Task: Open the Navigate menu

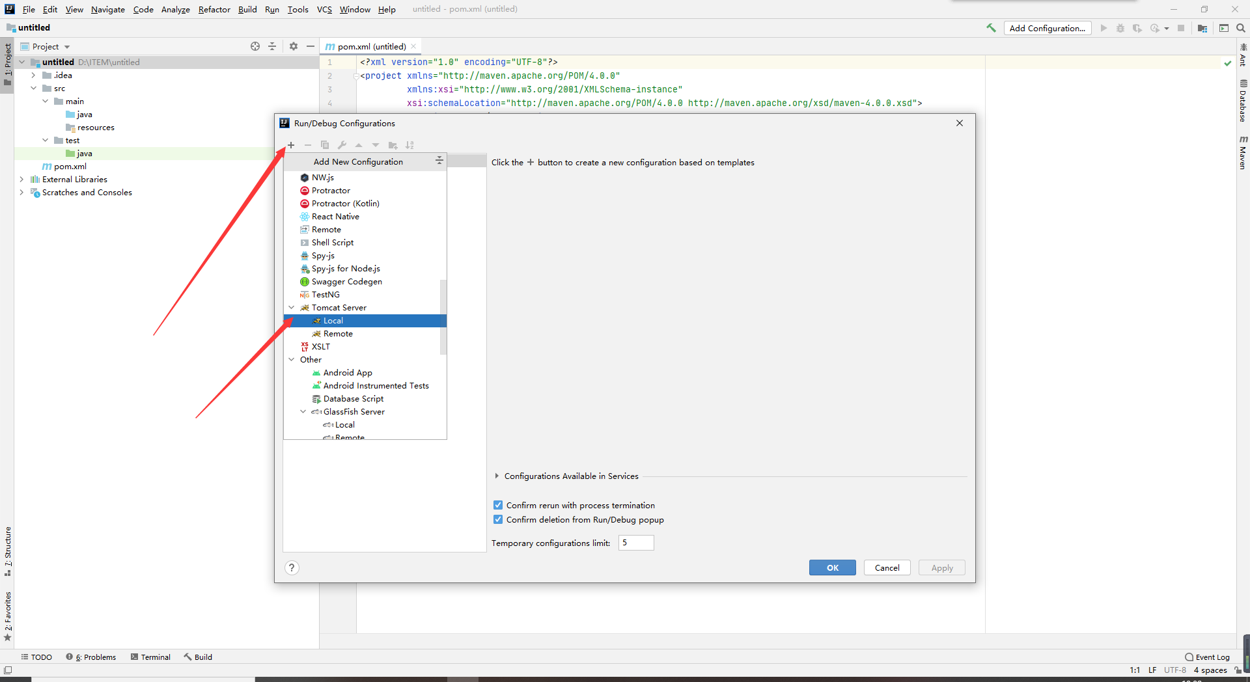Action: click(108, 9)
